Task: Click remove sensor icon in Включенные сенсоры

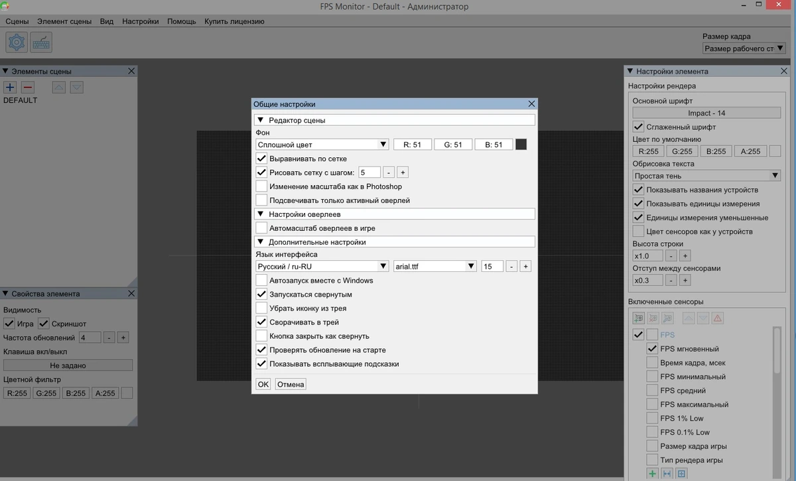Action: click(653, 318)
